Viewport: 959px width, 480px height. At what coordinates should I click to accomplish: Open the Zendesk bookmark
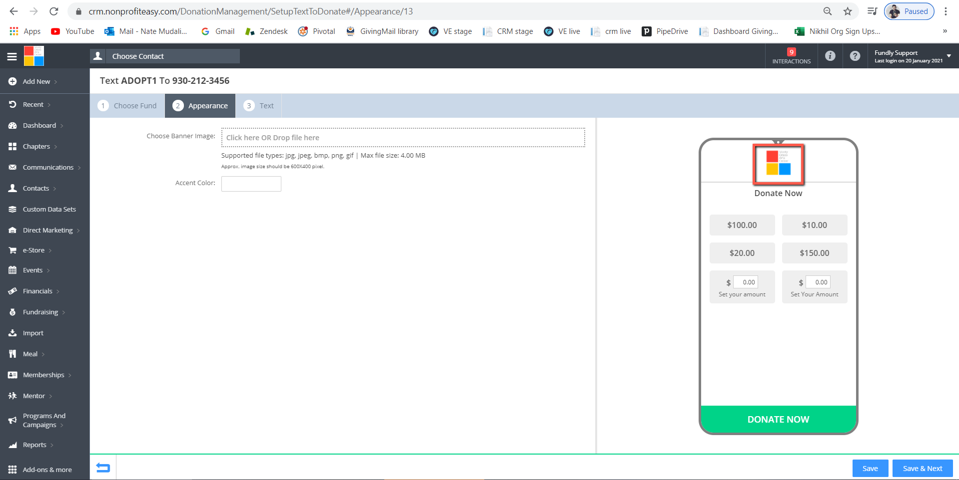point(266,31)
